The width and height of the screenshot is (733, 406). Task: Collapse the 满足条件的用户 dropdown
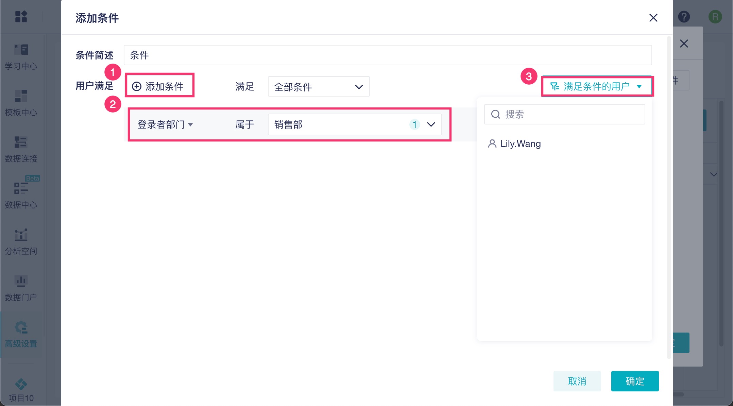pos(597,86)
